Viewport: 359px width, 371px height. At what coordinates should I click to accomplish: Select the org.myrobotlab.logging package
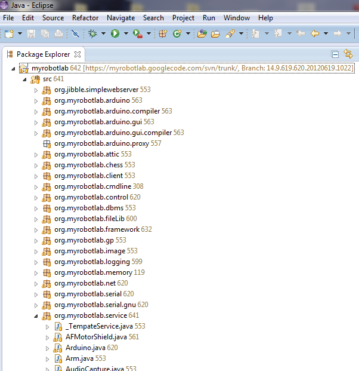[x=92, y=262]
